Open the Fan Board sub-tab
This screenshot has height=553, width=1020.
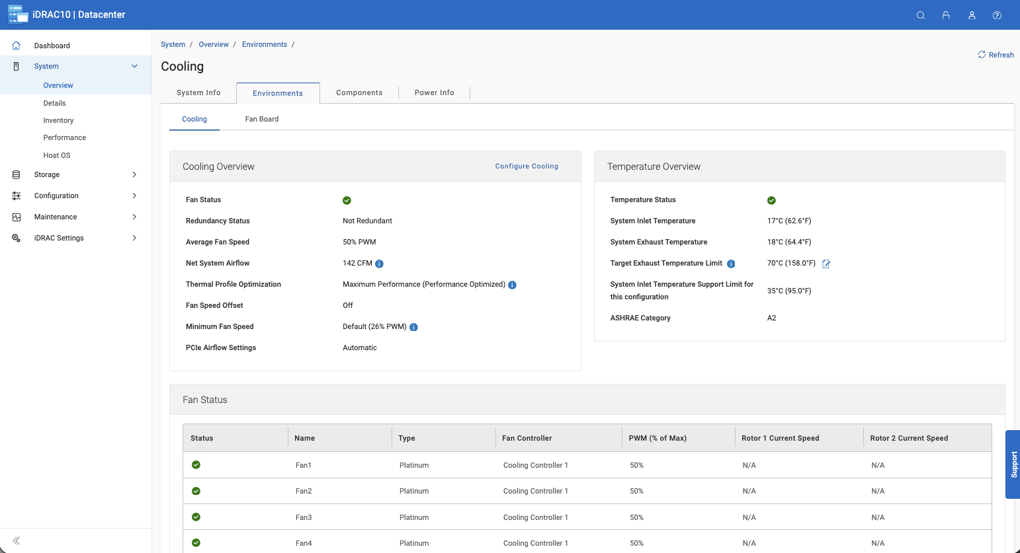tap(262, 119)
